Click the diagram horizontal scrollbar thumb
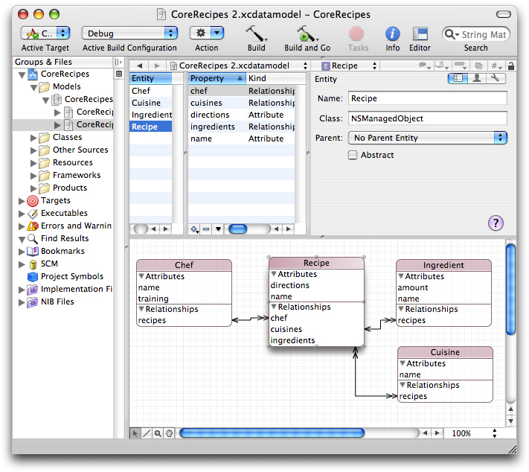This screenshot has height=472, width=529. point(272,433)
